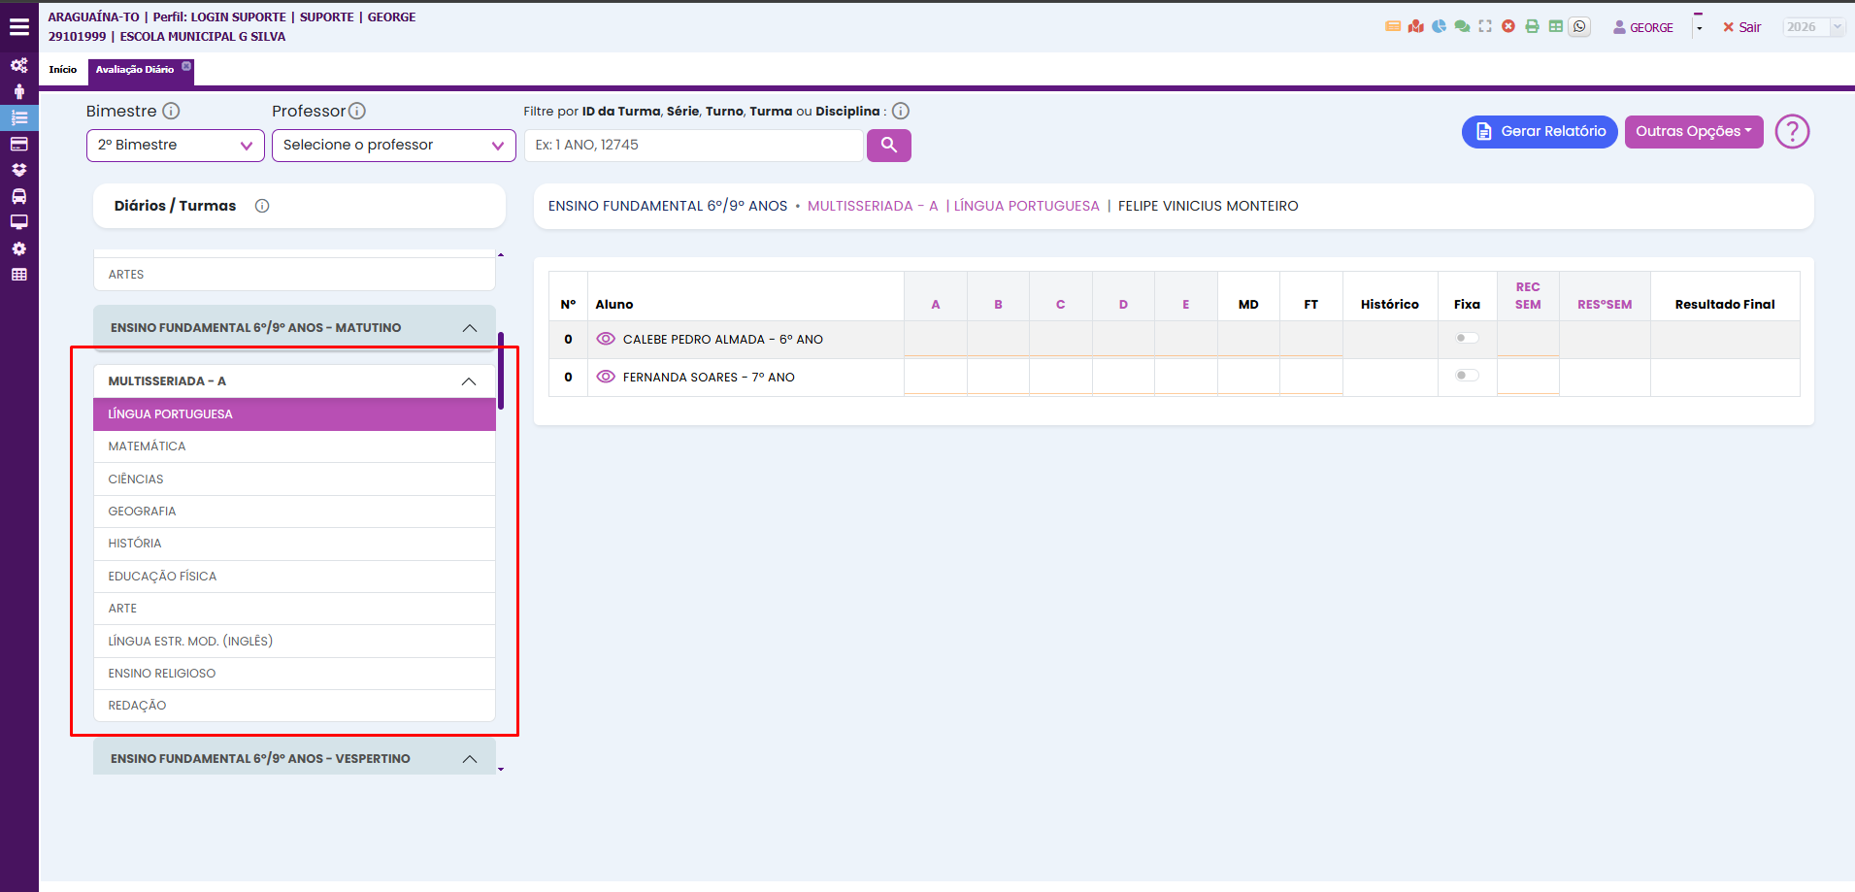The image size is (1855, 892).
Task: Open the WhatsApp icon in top bar
Action: [x=1579, y=27]
